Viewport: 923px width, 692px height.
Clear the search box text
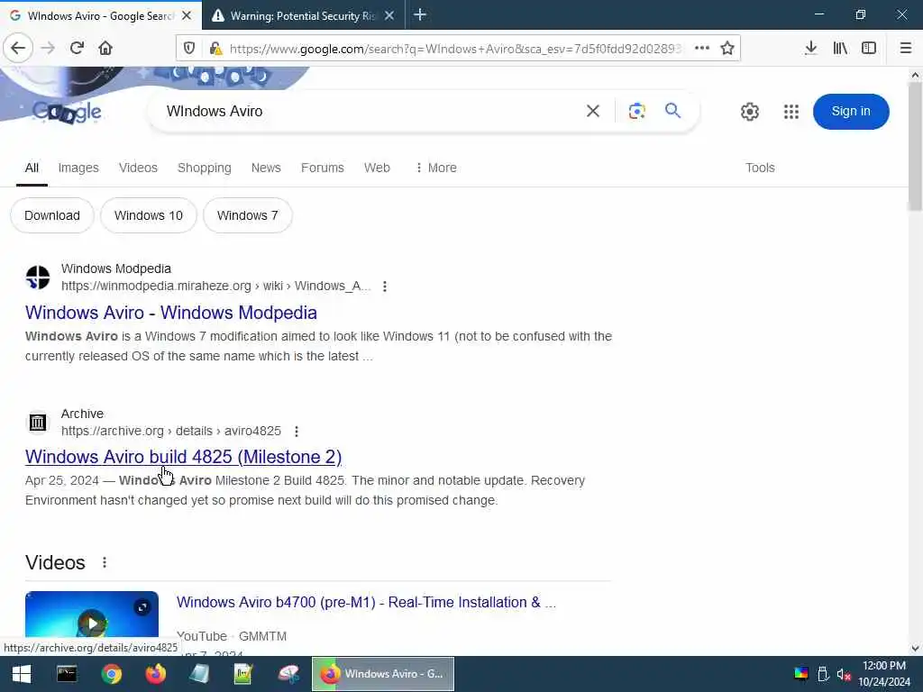[593, 111]
